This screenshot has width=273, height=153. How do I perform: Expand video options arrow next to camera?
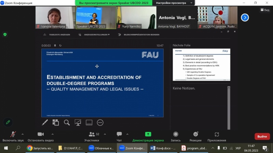click(52, 134)
